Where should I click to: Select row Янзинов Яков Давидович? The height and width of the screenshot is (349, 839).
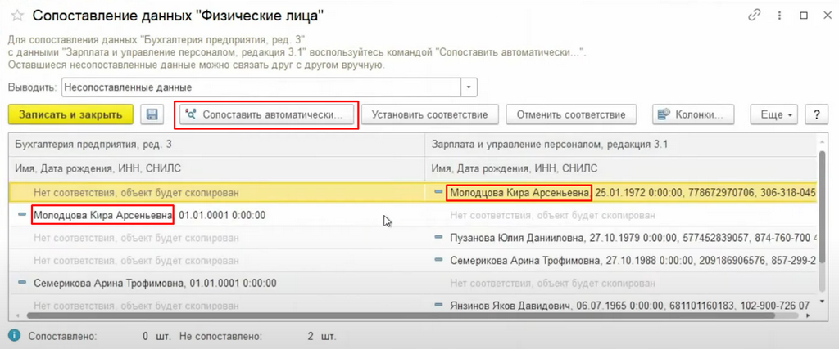(621, 305)
